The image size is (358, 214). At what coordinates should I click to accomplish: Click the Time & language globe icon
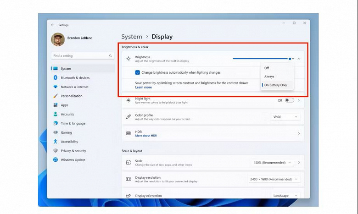click(56, 123)
